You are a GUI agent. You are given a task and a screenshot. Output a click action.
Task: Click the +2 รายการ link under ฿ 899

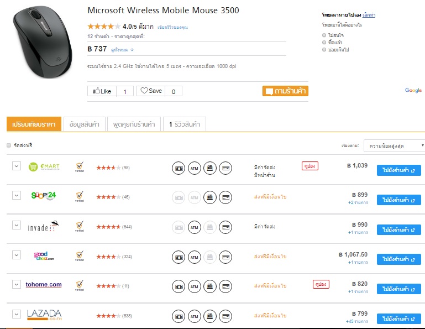(x=358, y=202)
